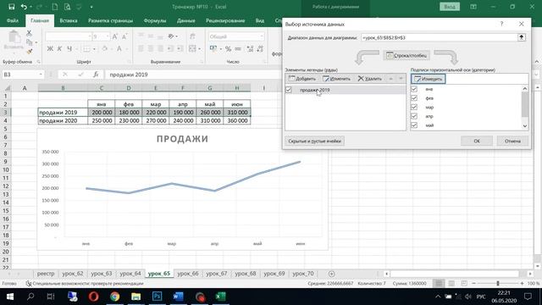Click the Merge and Center icon
542x305 pixels.
point(192,49)
